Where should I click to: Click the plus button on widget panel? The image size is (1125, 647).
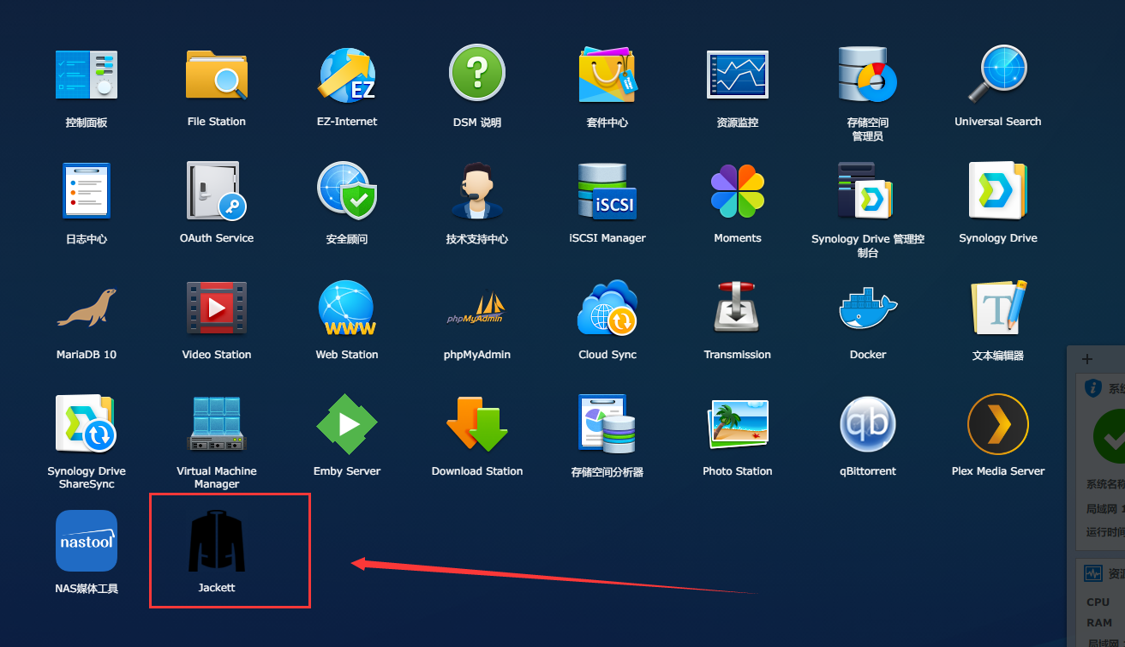click(x=1087, y=359)
